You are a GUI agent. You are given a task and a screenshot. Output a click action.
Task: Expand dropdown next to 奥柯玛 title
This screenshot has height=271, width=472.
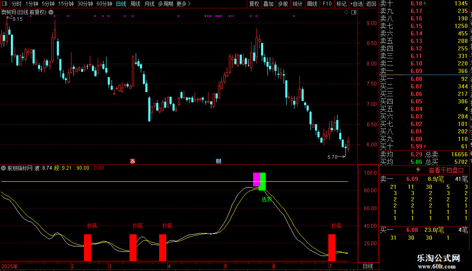(x=51, y=12)
